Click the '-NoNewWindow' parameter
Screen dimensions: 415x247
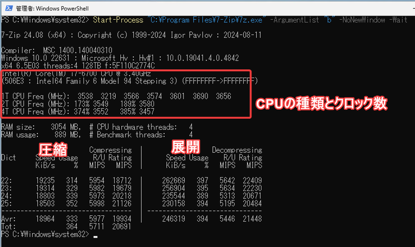(362, 20)
